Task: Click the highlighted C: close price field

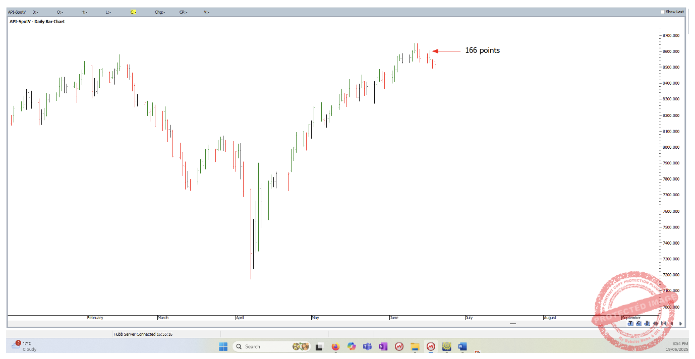Action: (133, 12)
